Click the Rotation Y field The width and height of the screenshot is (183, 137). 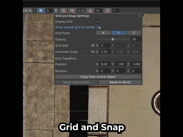tap(120, 71)
